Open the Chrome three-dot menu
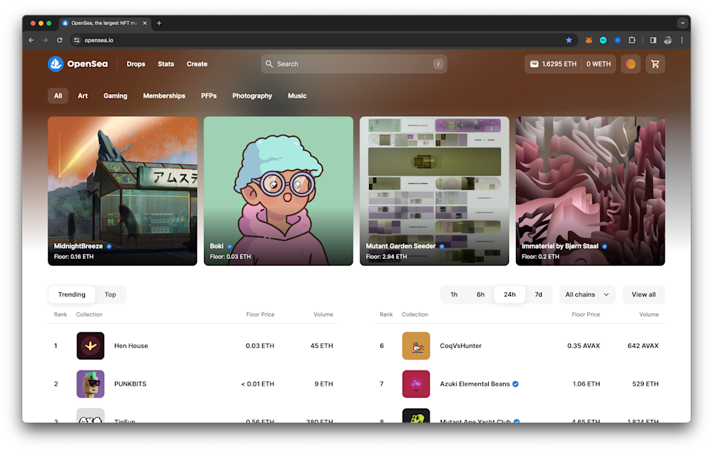The width and height of the screenshot is (713, 452). point(682,40)
